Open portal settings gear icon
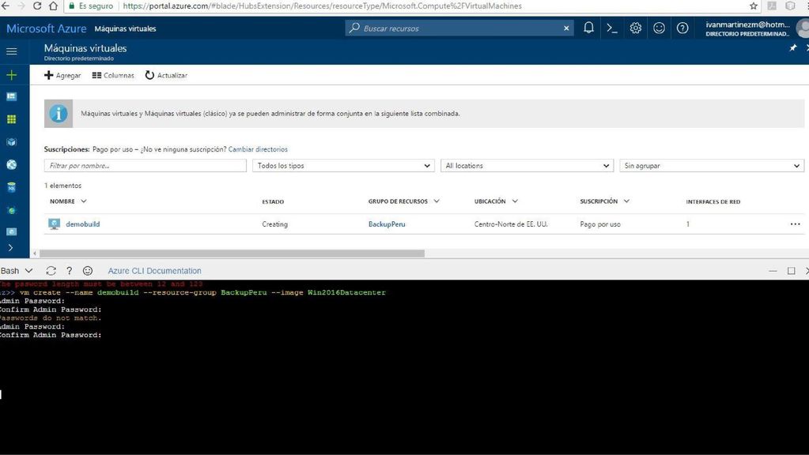 (635, 28)
